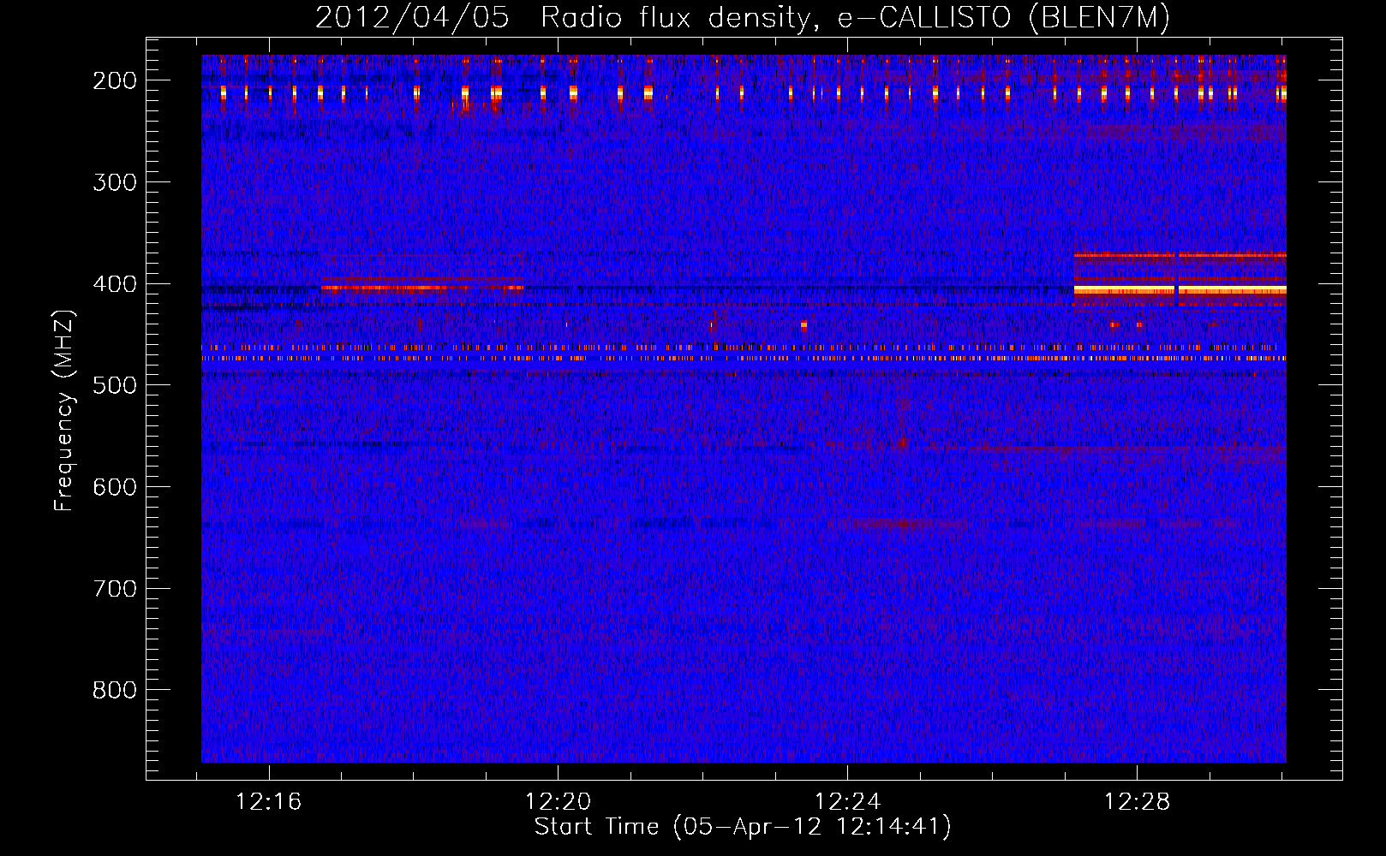The width and height of the screenshot is (1386, 856).
Task: Click the y-axis label "Frequency (MHZ)"
Action: [x=64, y=411]
